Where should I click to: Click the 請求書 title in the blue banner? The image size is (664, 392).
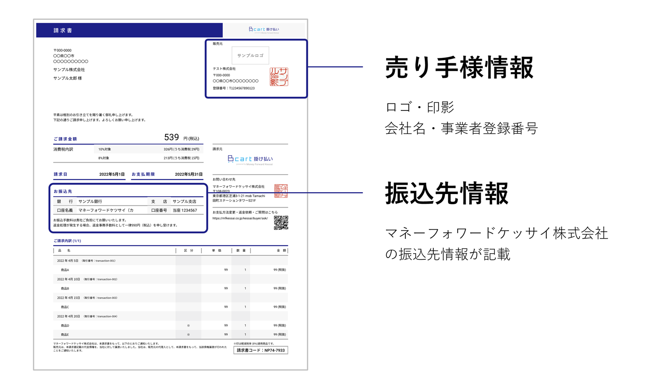pos(63,30)
